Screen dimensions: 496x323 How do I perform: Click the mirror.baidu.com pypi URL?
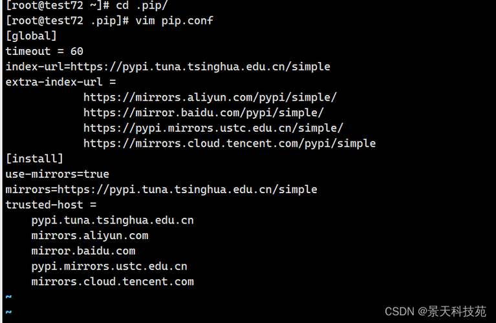[x=204, y=113]
